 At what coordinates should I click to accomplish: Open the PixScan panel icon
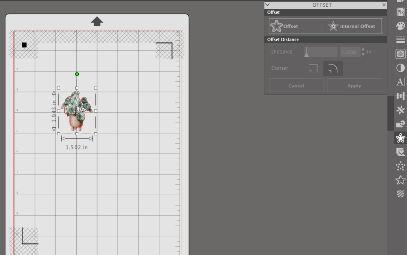(401, 12)
